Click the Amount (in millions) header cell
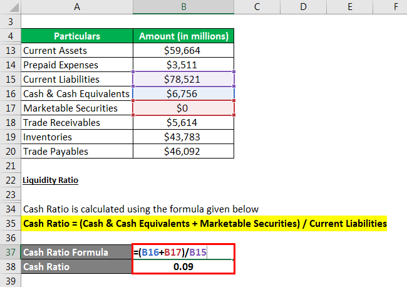 pyautogui.click(x=183, y=36)
